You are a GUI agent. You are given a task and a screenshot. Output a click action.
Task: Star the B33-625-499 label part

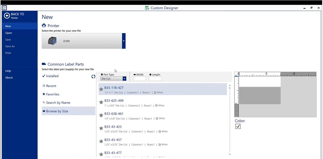coord(101,102)
